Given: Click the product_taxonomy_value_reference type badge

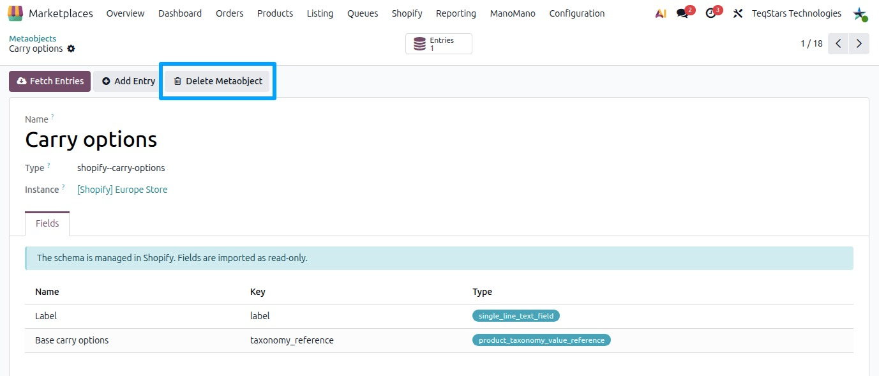Looking at the screenshot, I should click(x=541, y=340).
